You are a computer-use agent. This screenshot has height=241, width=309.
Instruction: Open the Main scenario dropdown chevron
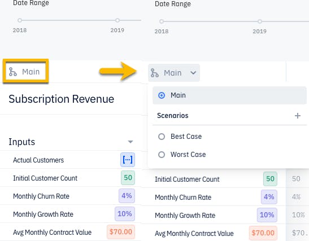(193, 73)
